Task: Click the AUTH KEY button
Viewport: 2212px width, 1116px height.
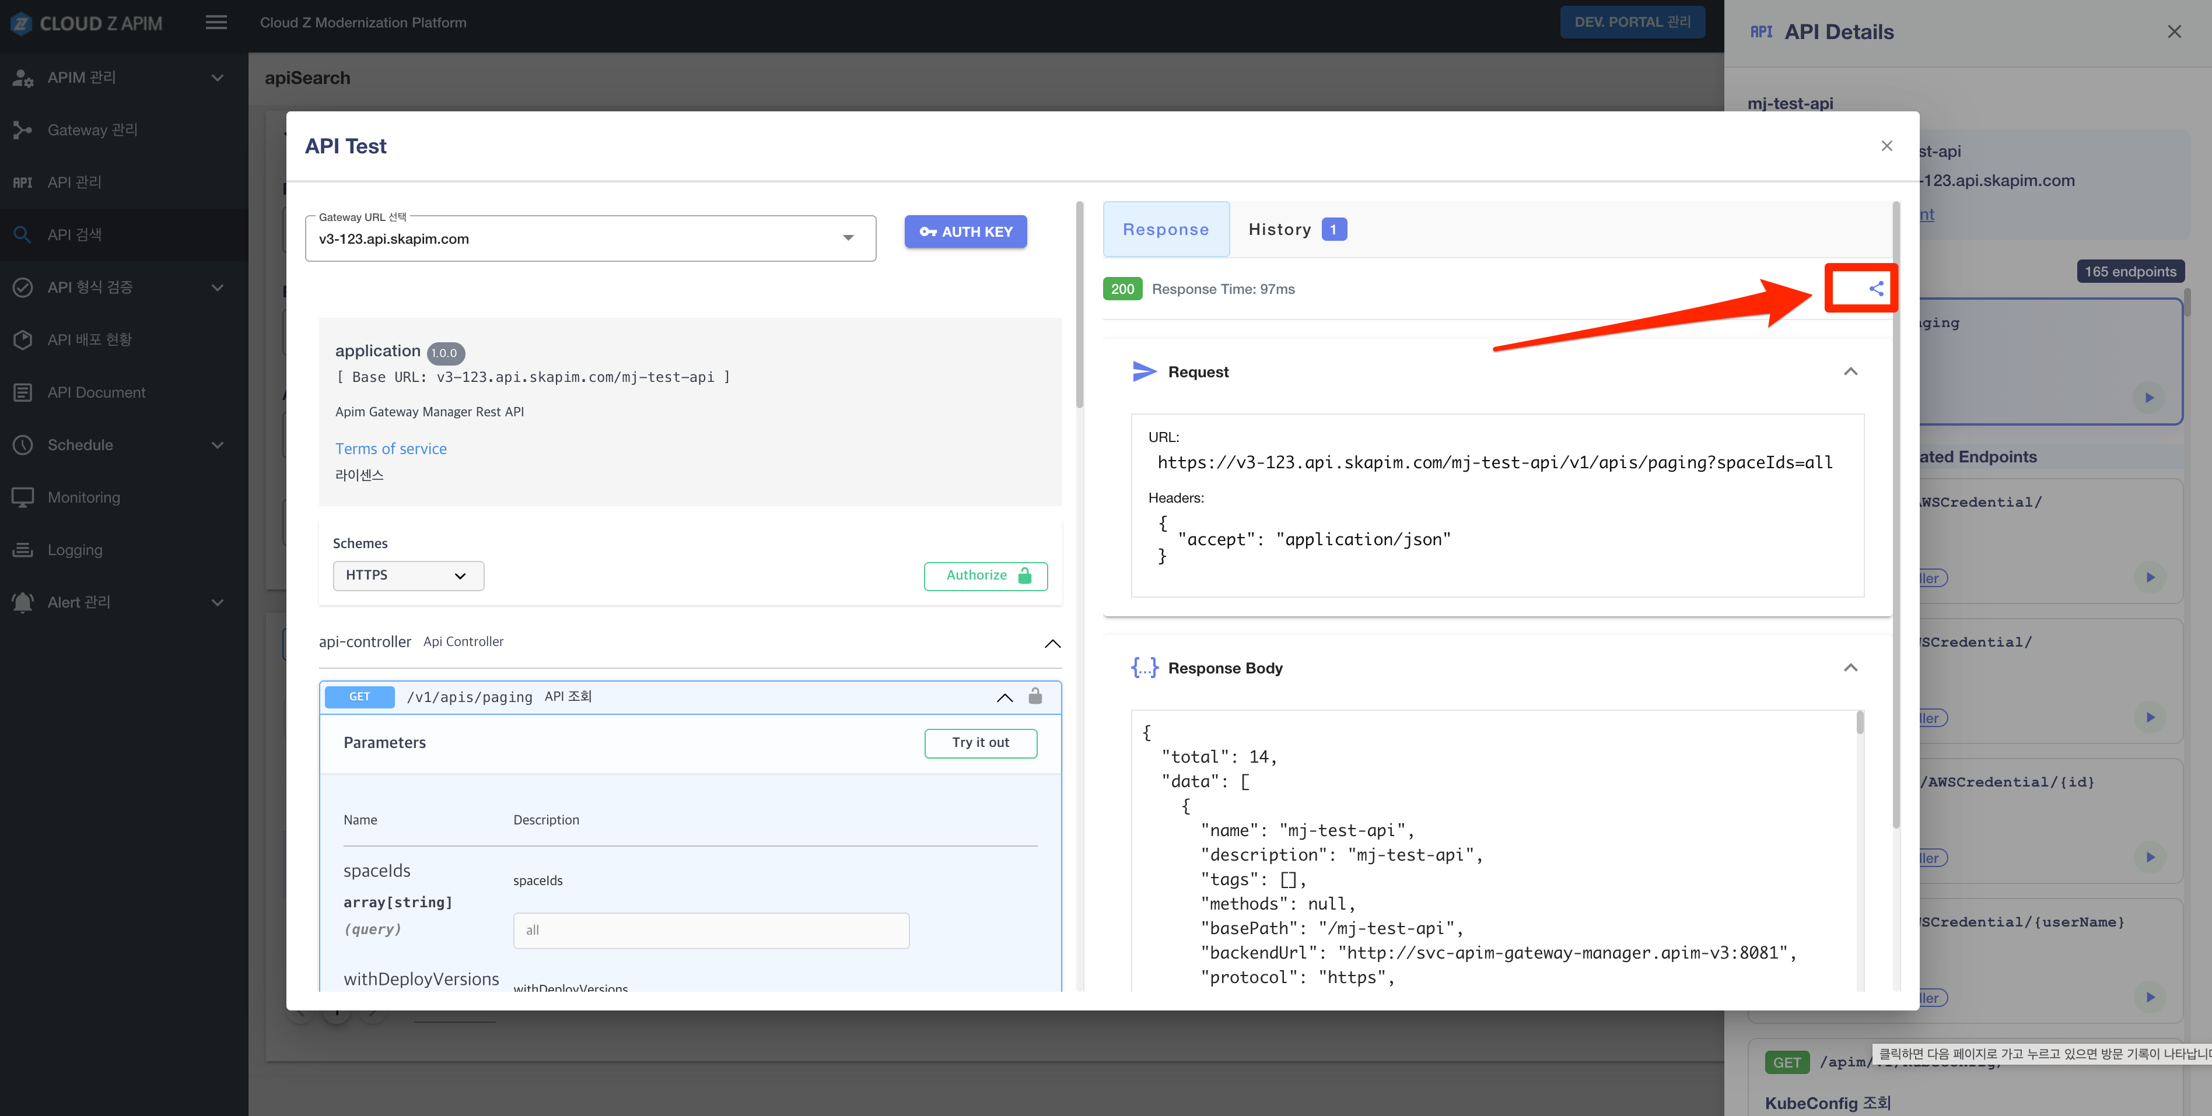Action: [x=965, y=232]
